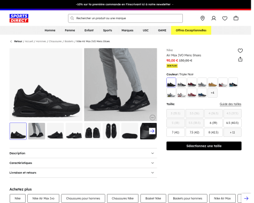This screenshot has width=254, height=203.
Task: Select size 7.5 (42)
Action: tap(195, 132)
